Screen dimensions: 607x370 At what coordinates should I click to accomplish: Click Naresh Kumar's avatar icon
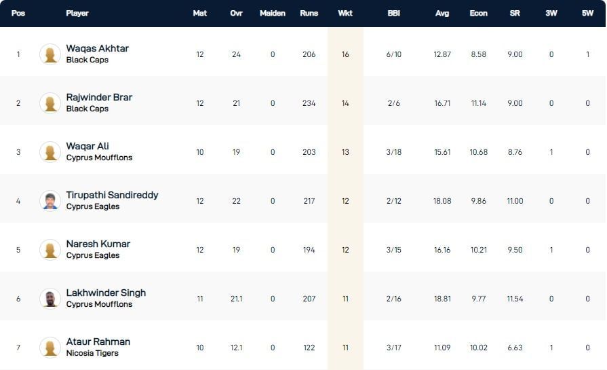pos(50,250)
